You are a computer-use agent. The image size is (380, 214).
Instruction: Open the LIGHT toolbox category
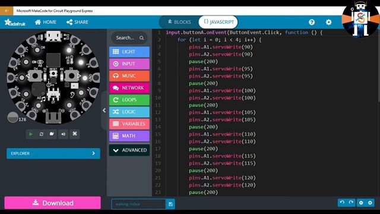pyautogui.click(x=129, y=52)
